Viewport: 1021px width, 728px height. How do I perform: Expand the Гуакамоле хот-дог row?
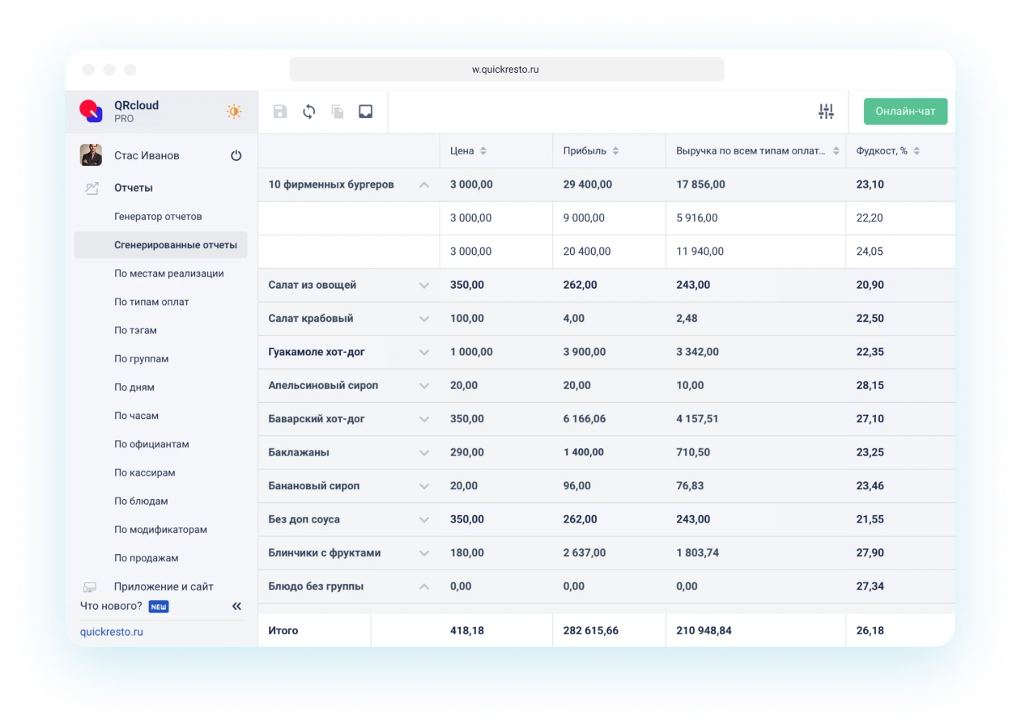[x=423, y=352]
